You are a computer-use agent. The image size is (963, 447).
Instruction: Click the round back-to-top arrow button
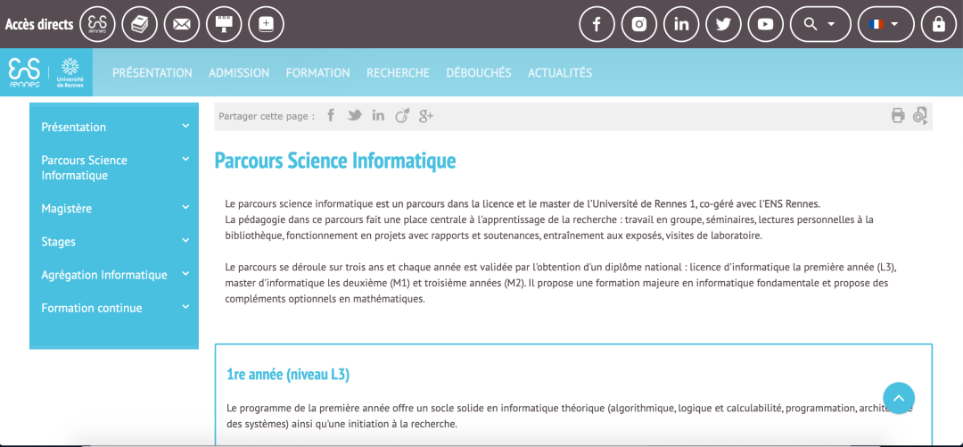point(899,398)
